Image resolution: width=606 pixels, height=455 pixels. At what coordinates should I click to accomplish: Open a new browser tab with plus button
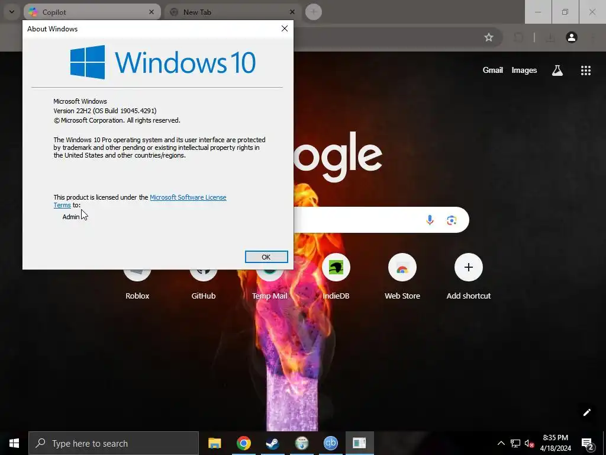(314, 12)
